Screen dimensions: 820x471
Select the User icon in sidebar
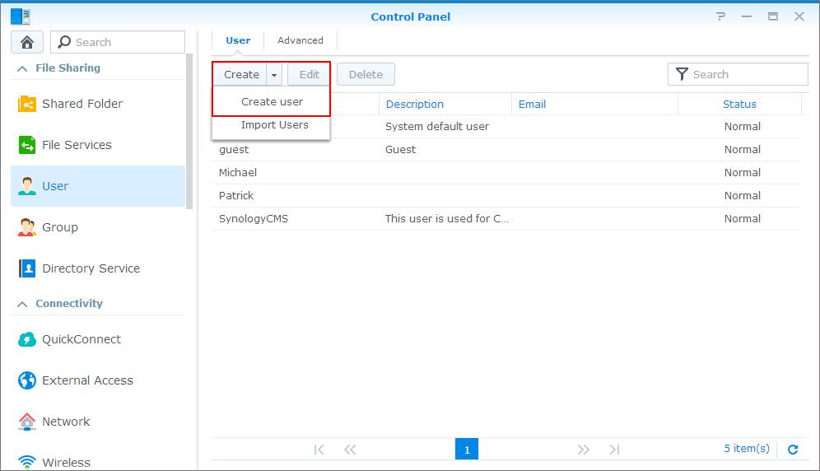pos(27,186)
